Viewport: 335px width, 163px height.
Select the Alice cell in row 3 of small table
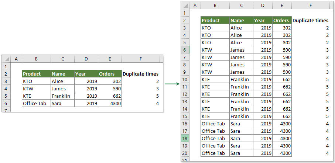click(62, 81)
